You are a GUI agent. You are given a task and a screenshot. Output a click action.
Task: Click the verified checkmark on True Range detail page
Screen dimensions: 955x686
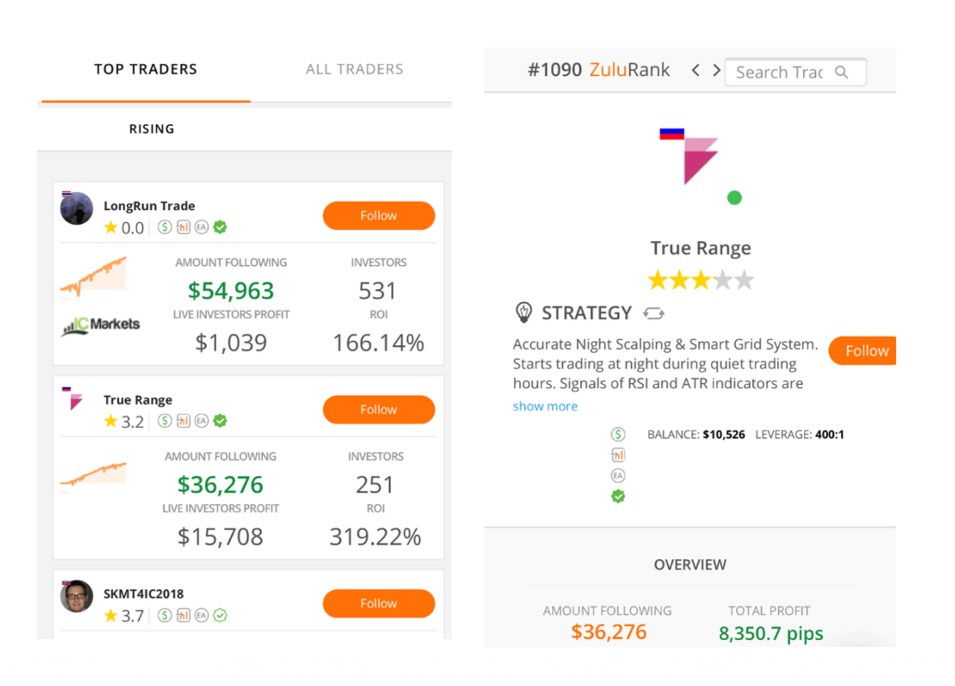coord(618,496)
